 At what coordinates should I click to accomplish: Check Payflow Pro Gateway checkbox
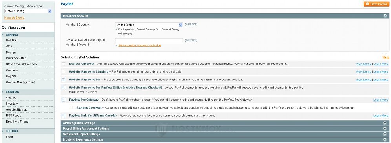point(64,100)
